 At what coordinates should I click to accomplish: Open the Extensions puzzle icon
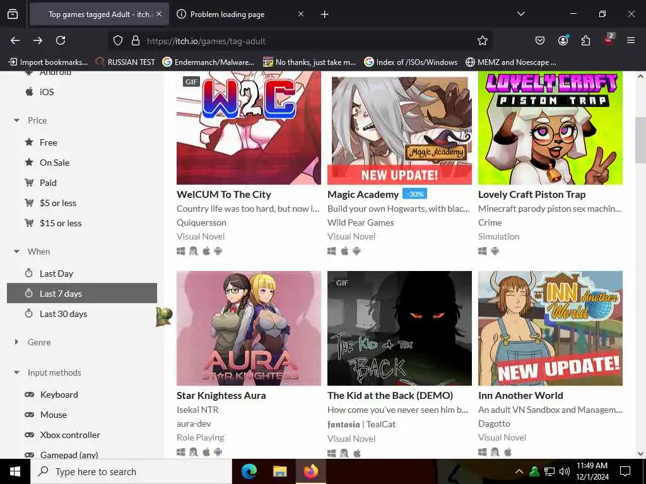585,40
